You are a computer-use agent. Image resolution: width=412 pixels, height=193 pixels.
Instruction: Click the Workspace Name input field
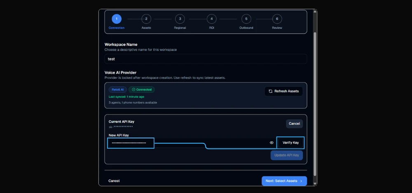point(206,59)
